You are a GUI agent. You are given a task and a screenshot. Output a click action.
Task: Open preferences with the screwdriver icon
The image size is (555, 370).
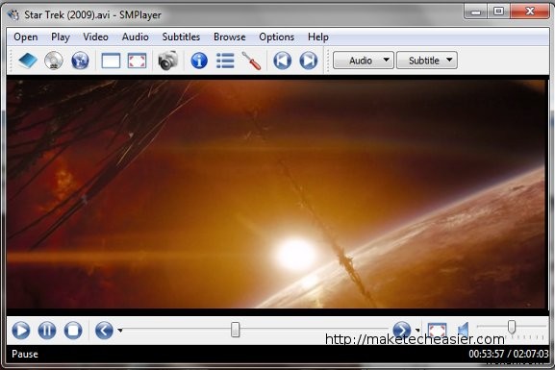pyautogui.click(x=251, y=61)
